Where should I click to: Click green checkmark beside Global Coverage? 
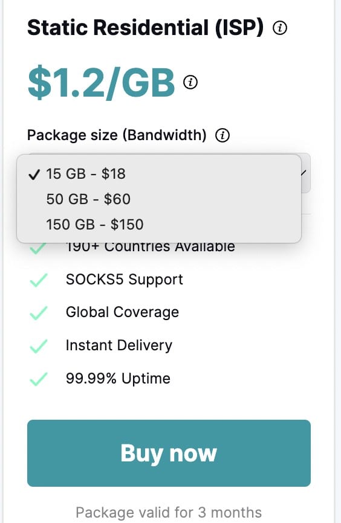(39, 313)
